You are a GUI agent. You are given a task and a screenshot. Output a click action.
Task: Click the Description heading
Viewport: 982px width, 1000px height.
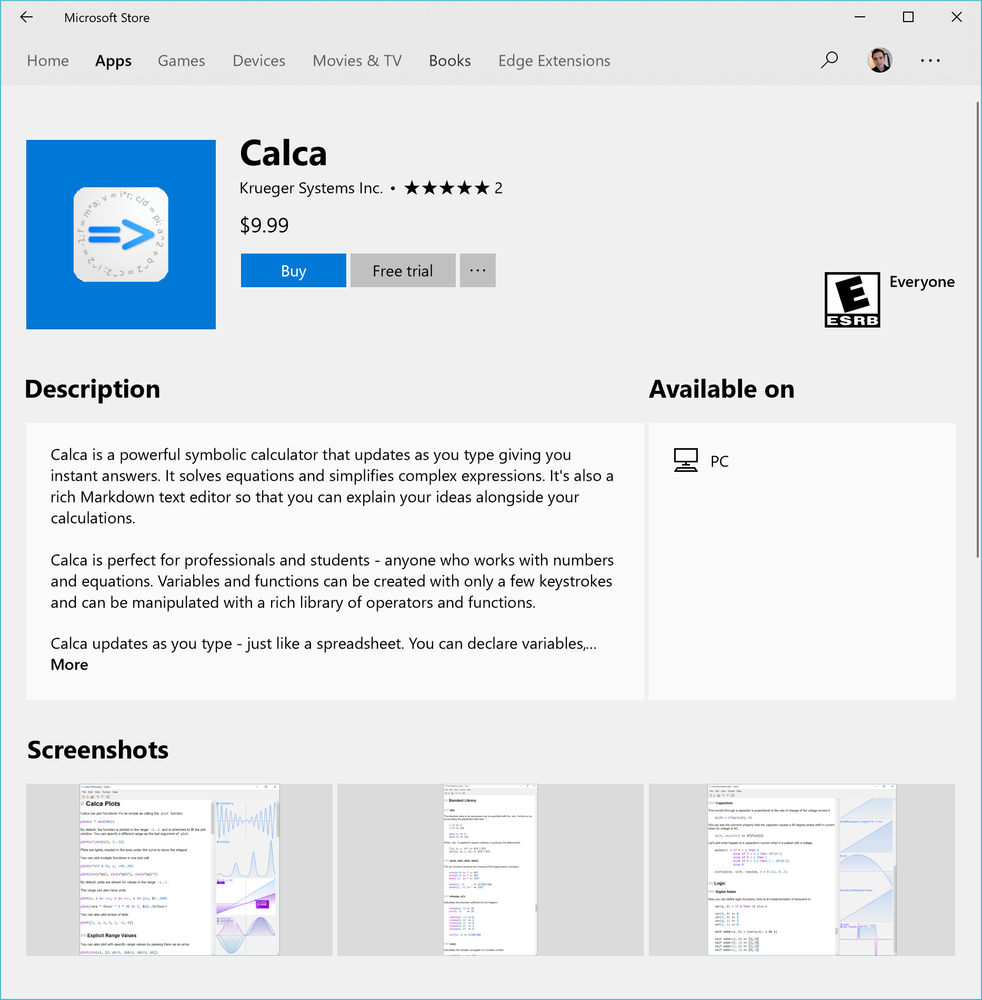(x=93, y=389)
